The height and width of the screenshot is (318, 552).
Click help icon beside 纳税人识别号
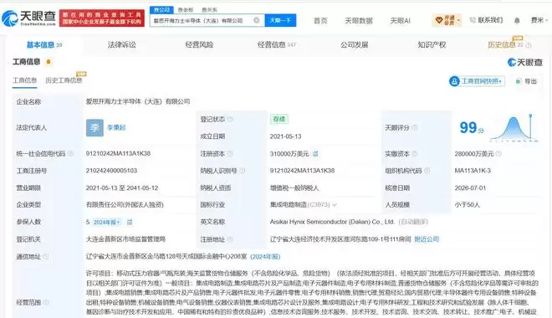(x=243, y=171)
